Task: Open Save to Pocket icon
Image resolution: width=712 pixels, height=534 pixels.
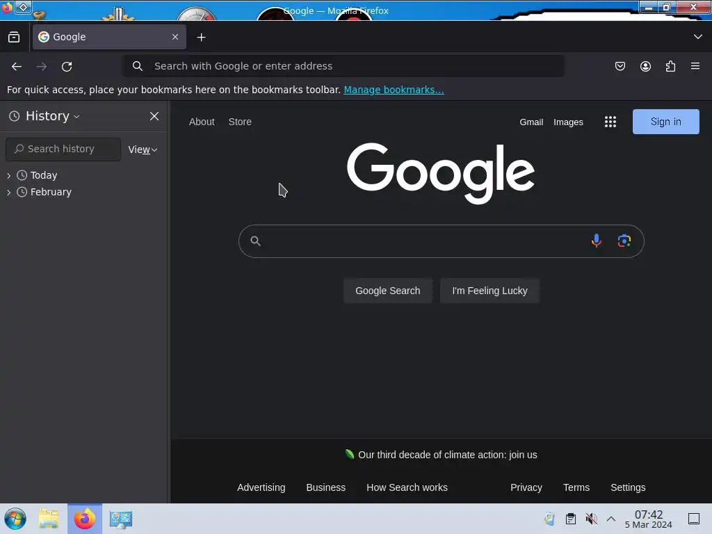Action: click(x=620, y=66)
